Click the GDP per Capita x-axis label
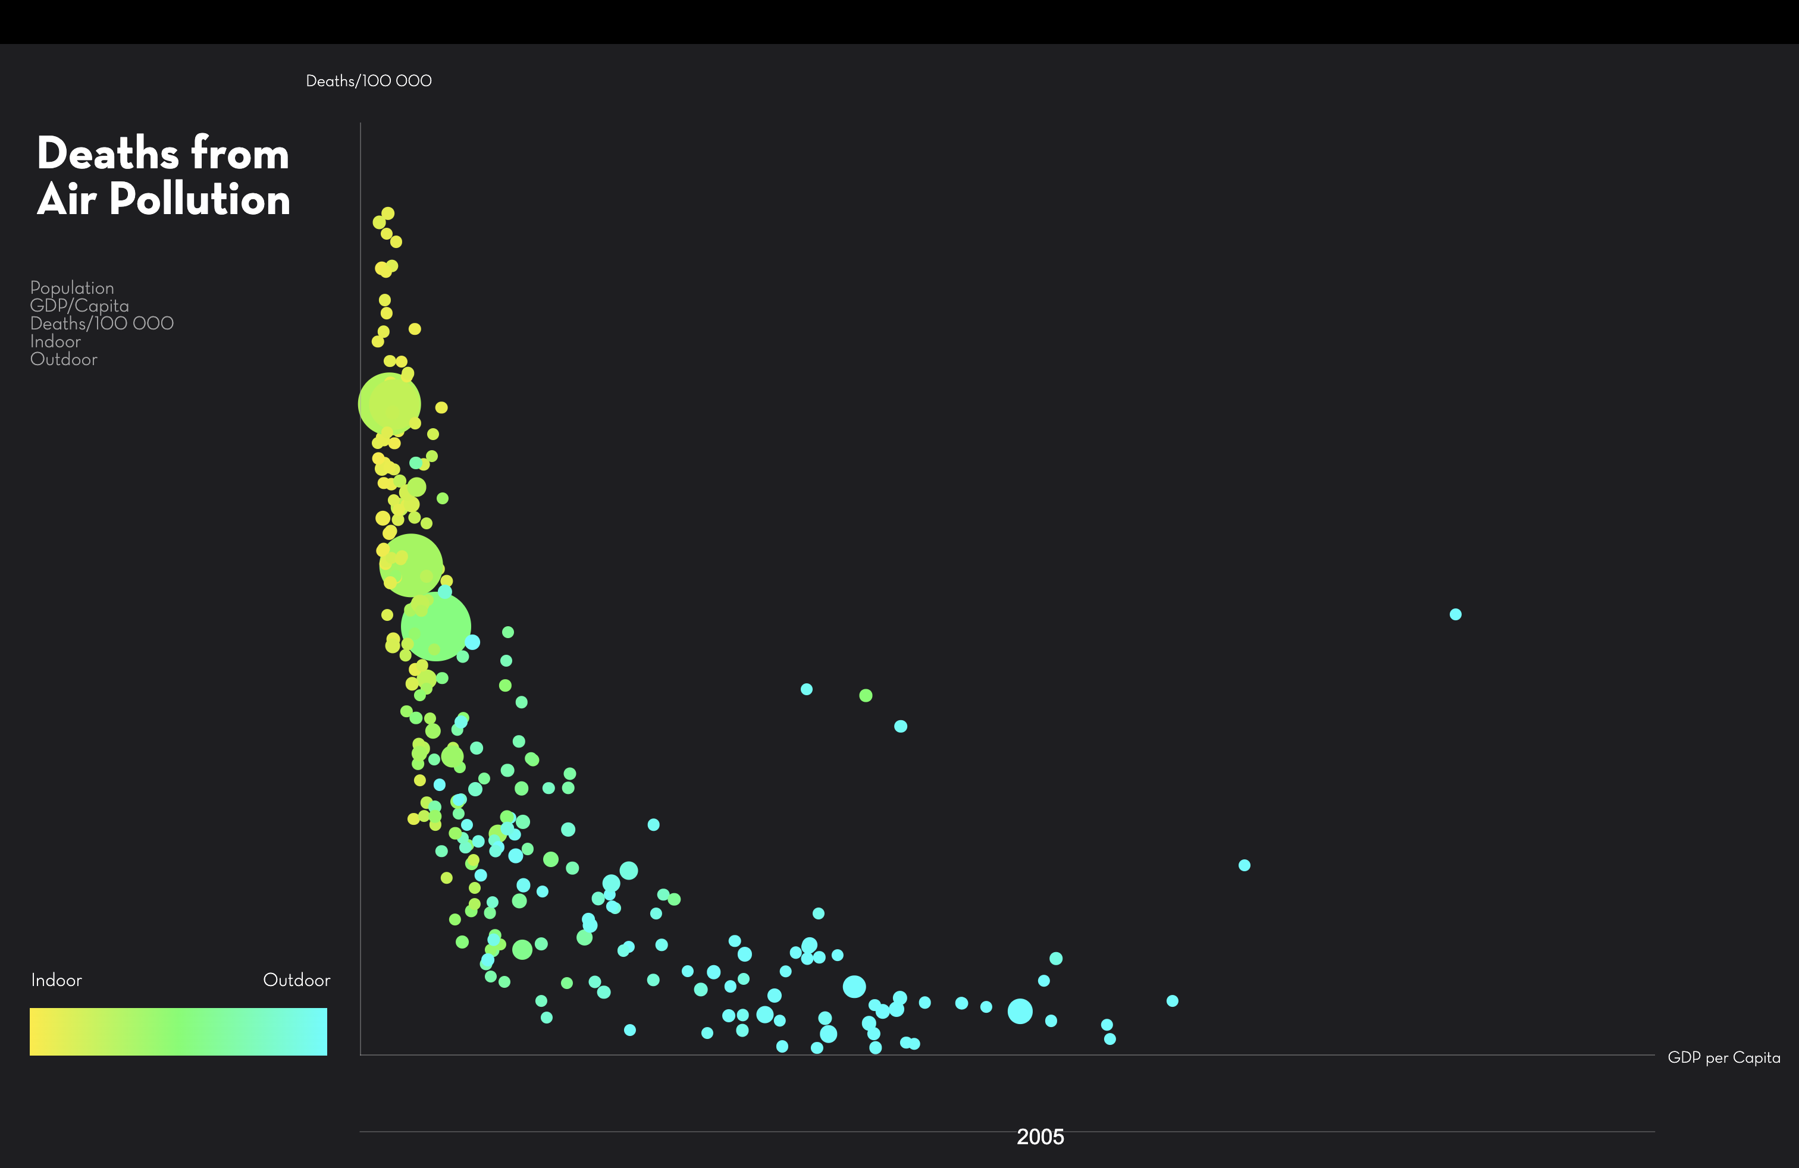Screen dimensions: 1799x1168 tap(1723, 1058)
